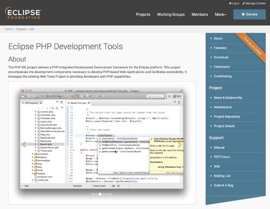
Task: Open the Working Groups menu
Action: click(x=171, y=14)
